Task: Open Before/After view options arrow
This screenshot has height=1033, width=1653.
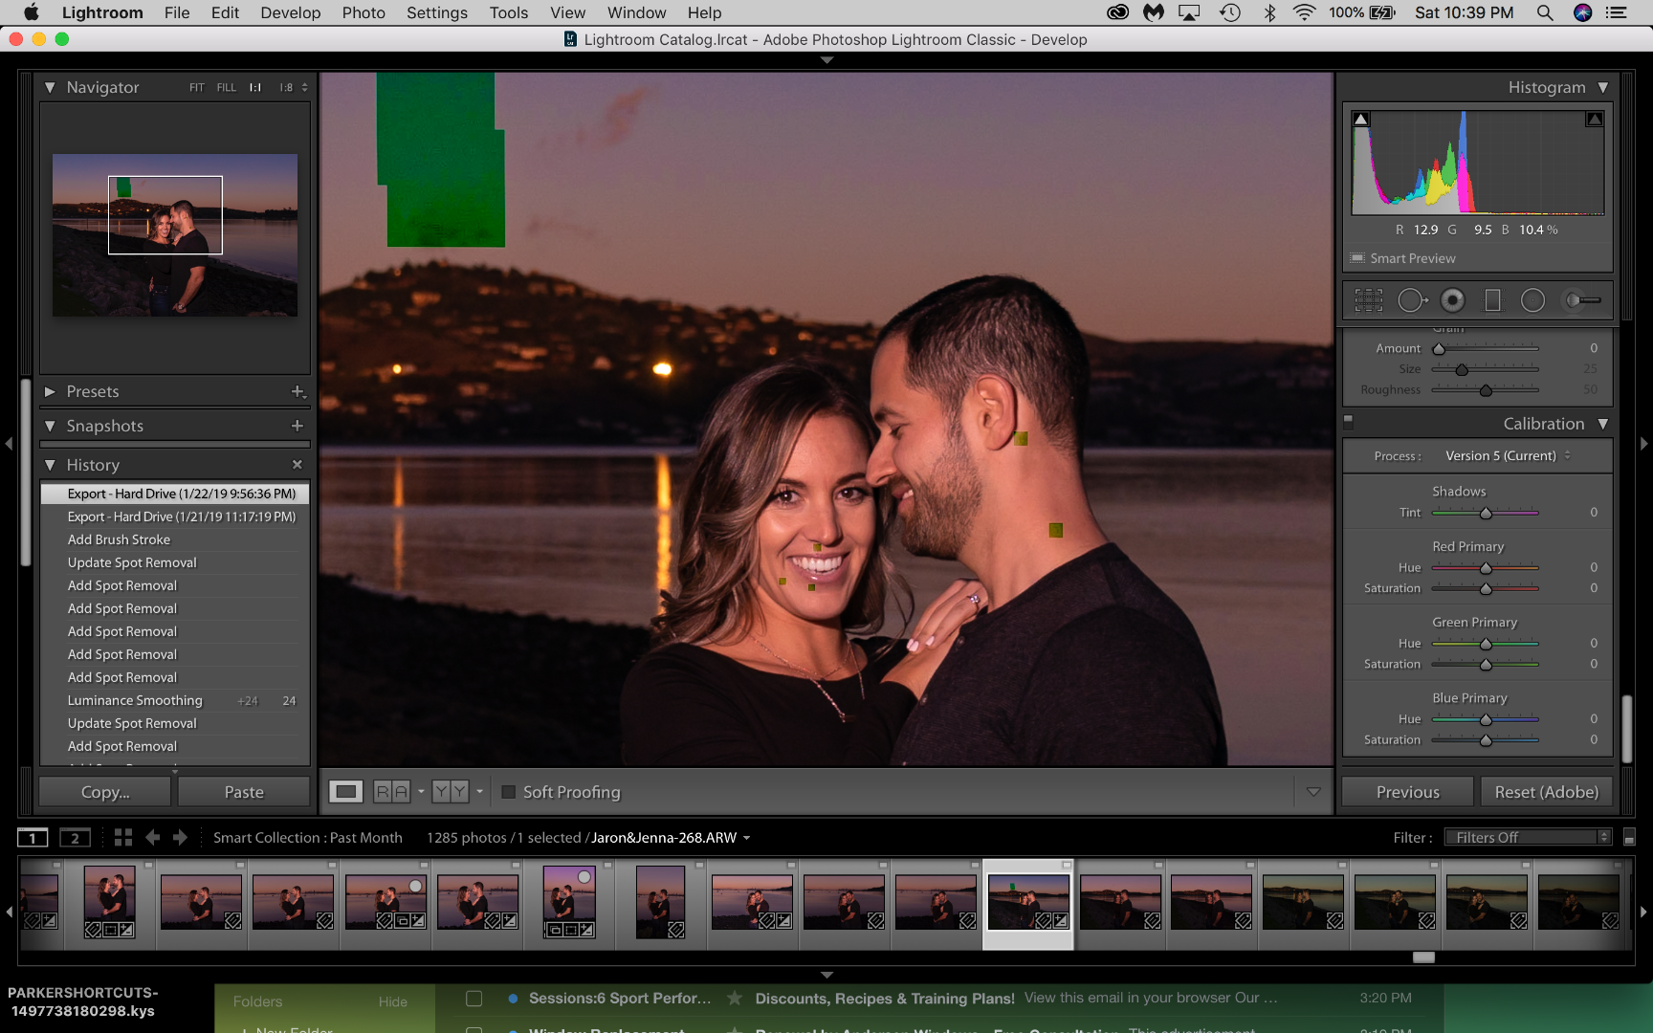Action: point(480,791)
